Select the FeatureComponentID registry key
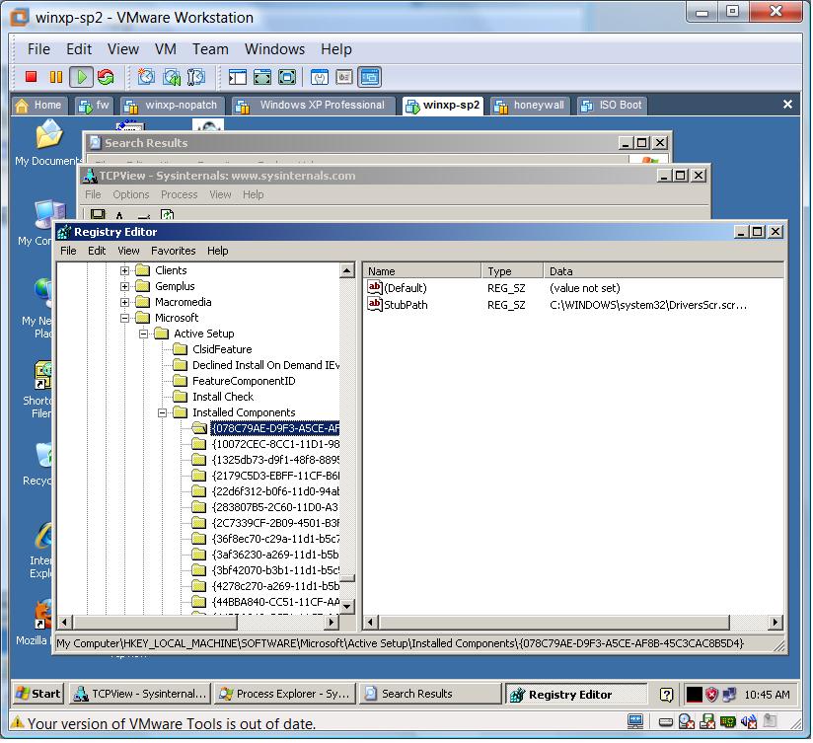 click(x=244, y=381)
